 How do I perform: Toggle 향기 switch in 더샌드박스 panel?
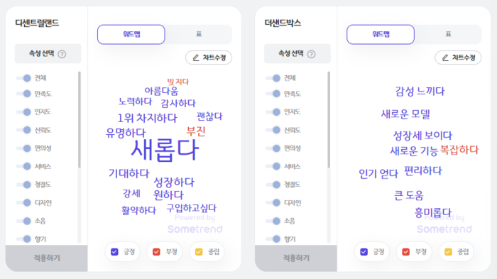[x=273, y=239]
